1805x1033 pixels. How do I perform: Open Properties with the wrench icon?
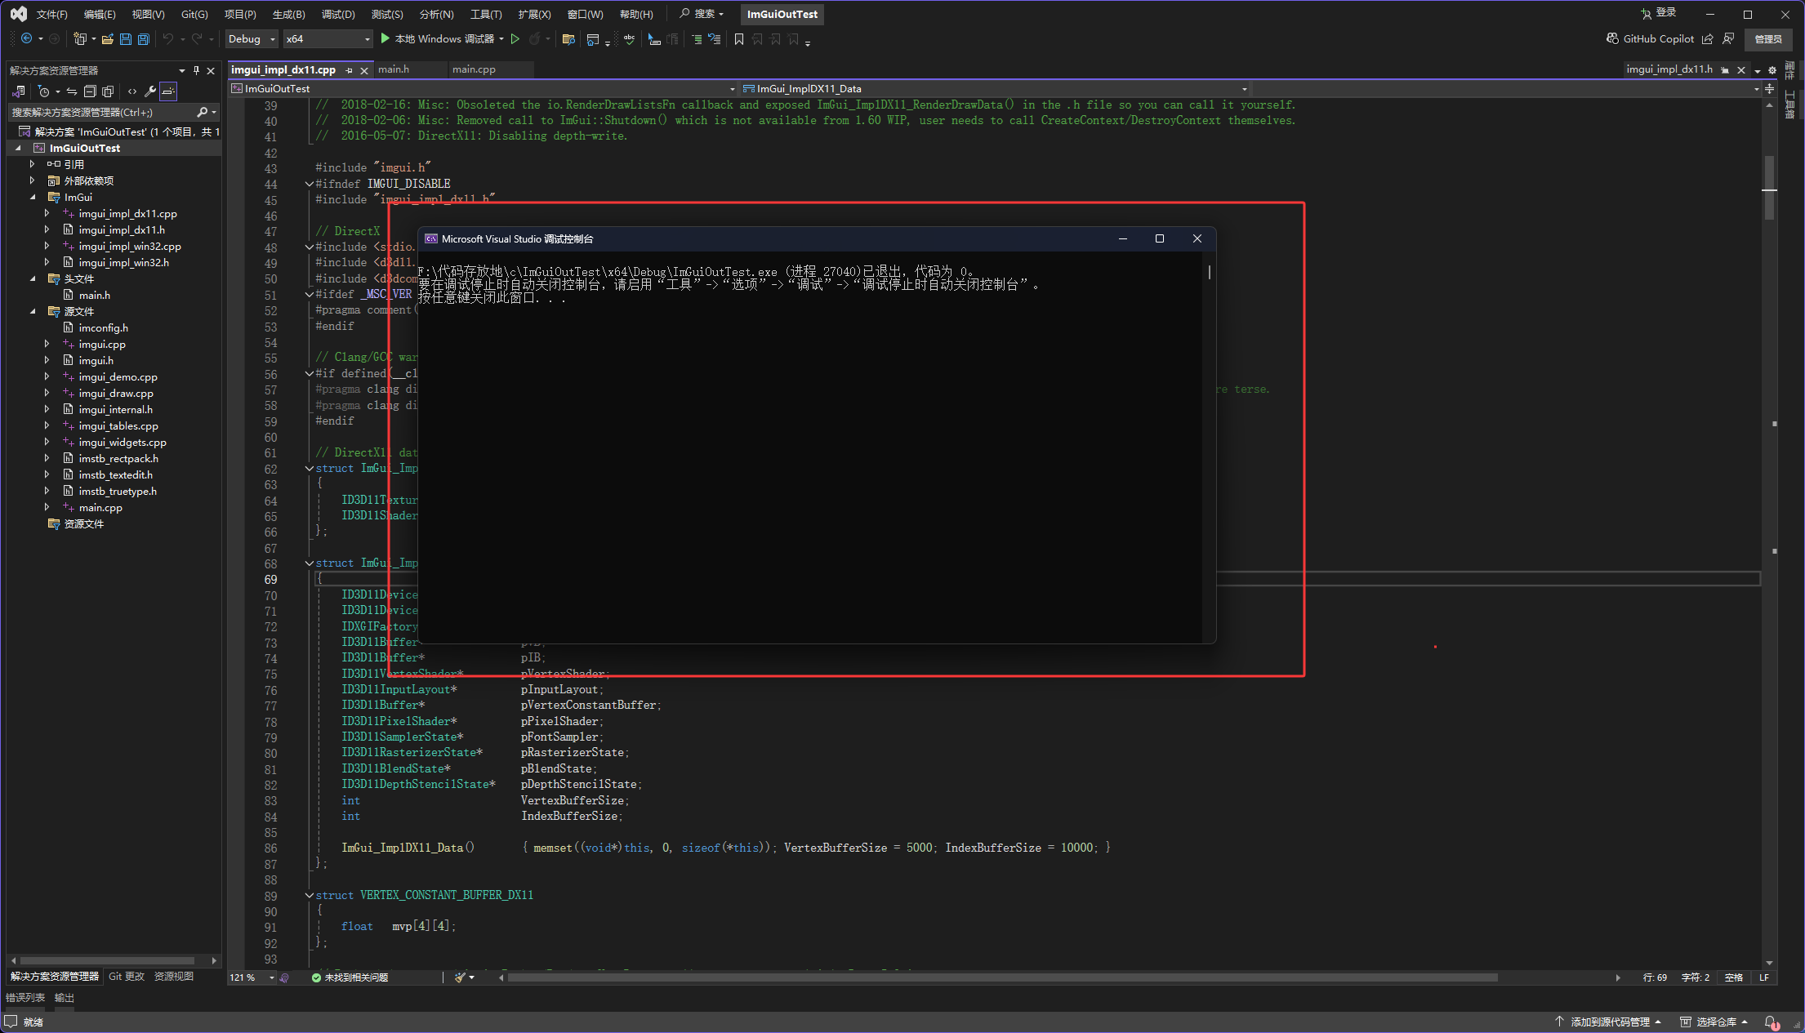(x=150, y=91)
